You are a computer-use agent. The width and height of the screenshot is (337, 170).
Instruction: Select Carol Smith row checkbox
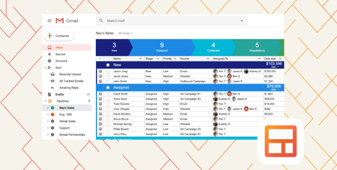108,94
